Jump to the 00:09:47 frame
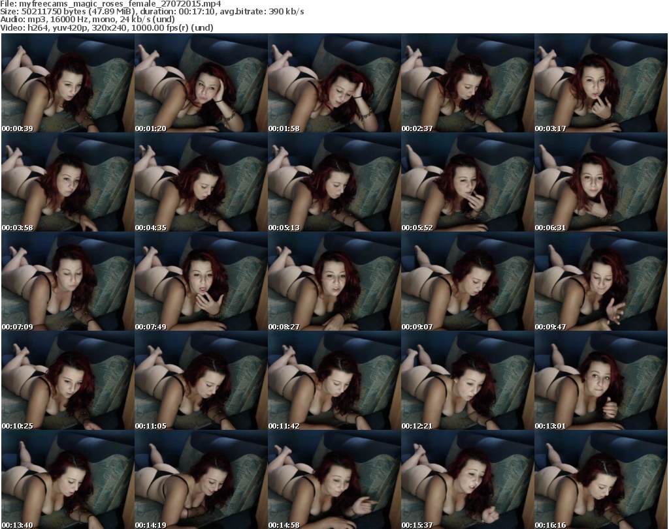Viewport: 669px width, 529px height. [601, 282]
